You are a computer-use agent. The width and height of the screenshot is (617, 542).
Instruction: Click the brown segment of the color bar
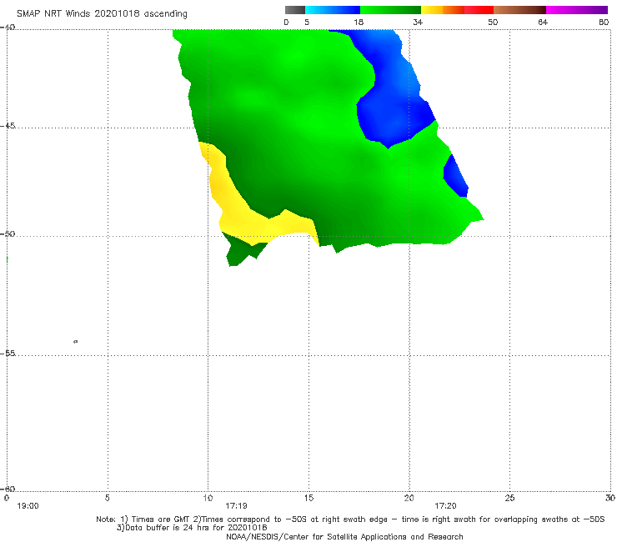[519, 10]
